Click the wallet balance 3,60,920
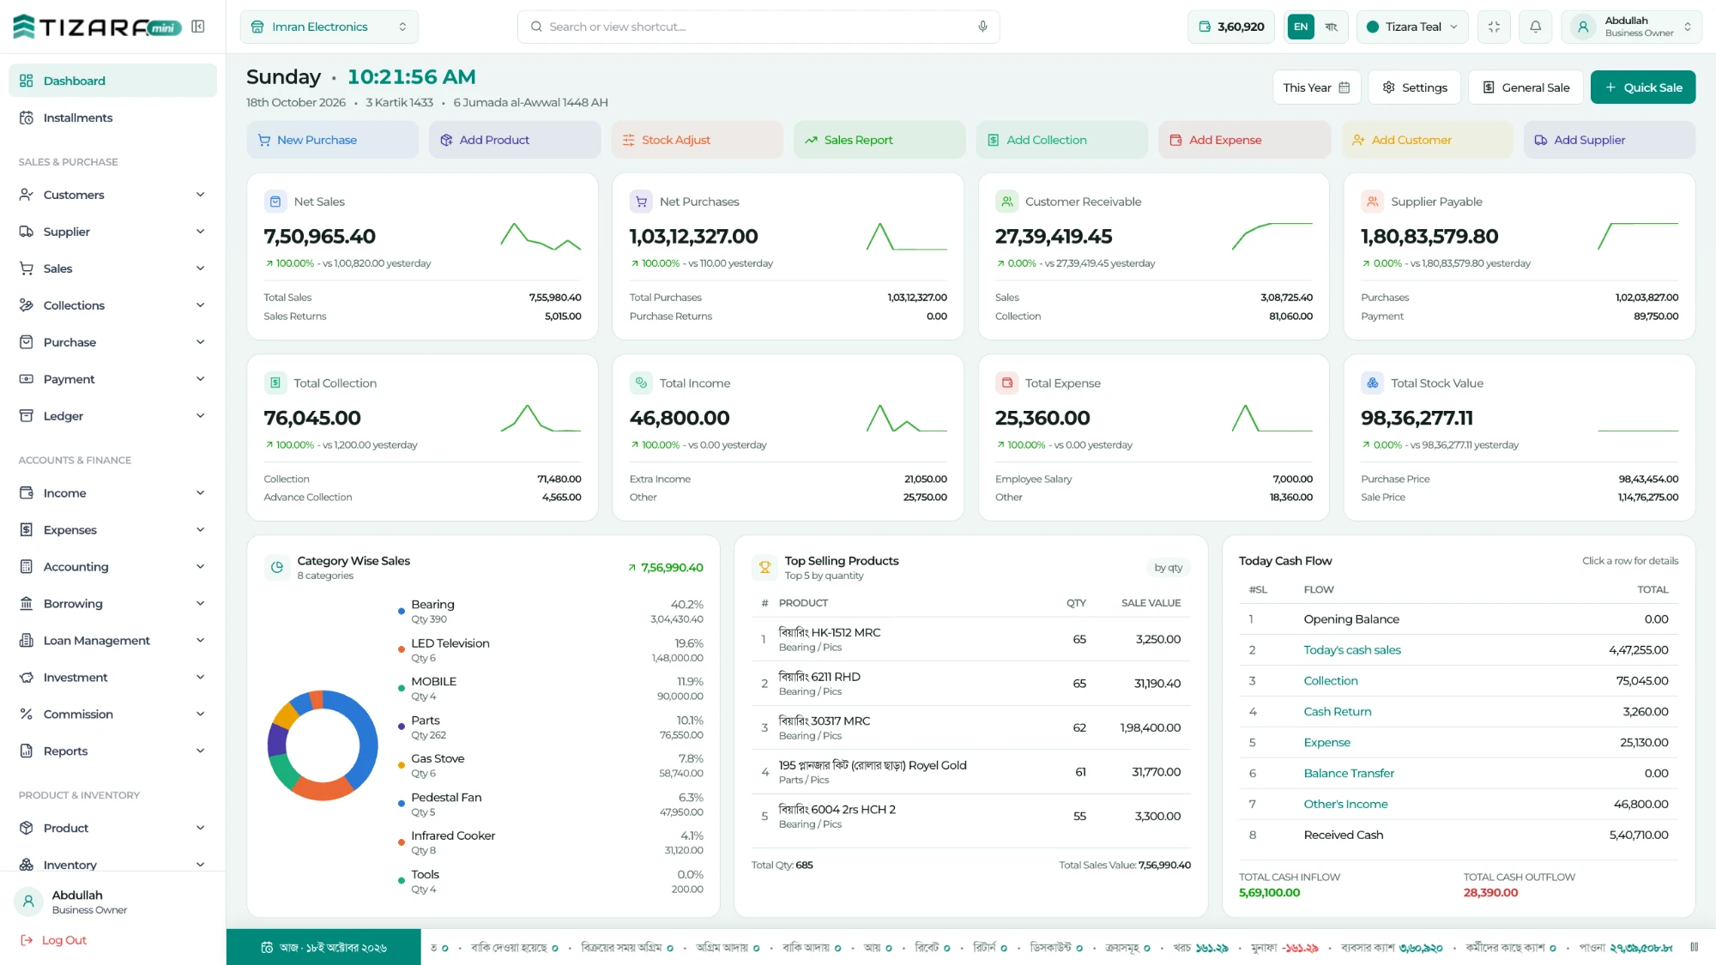The width and height of the screenshot is (1716, 965). (1231, 27)
